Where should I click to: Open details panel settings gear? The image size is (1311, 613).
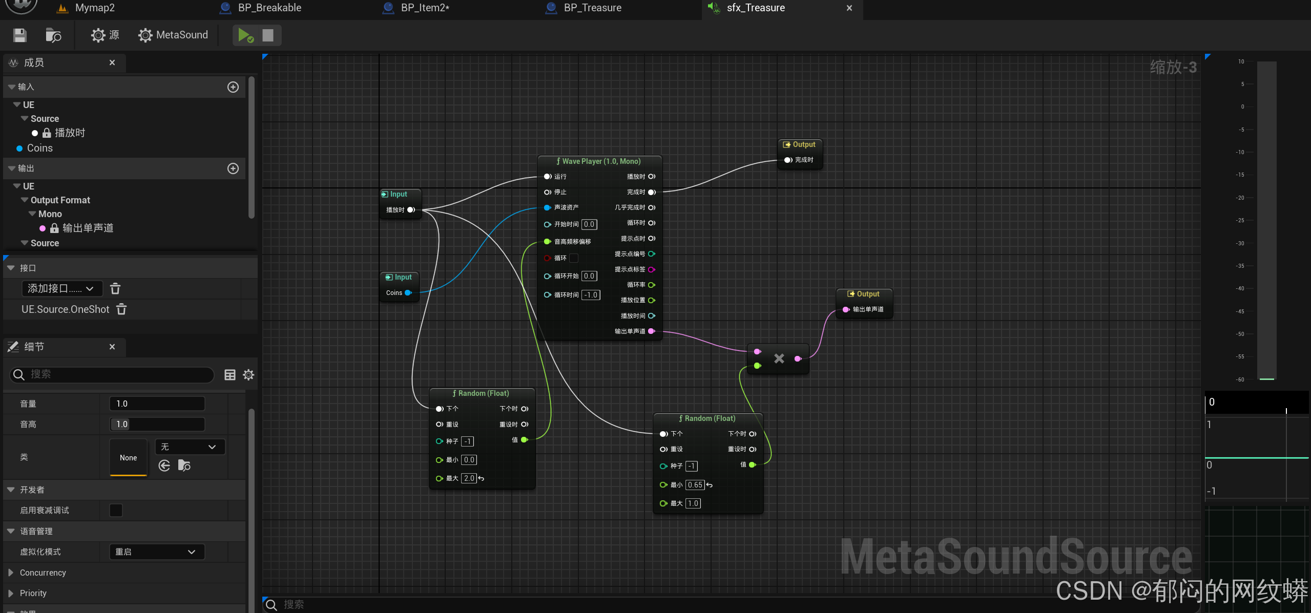pos(248,375)
